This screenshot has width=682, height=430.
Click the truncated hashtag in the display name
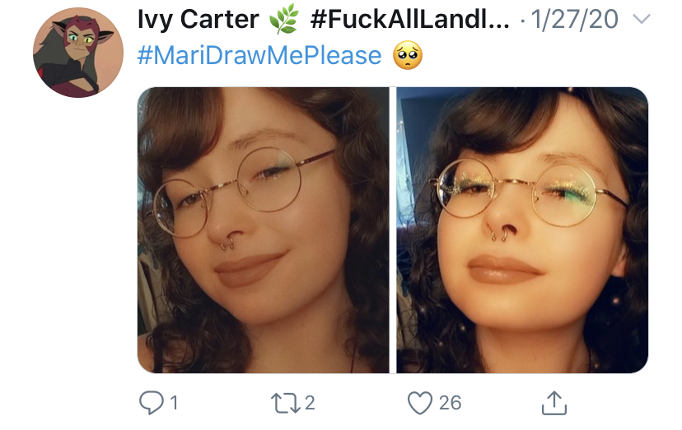[x=409, y=20]
